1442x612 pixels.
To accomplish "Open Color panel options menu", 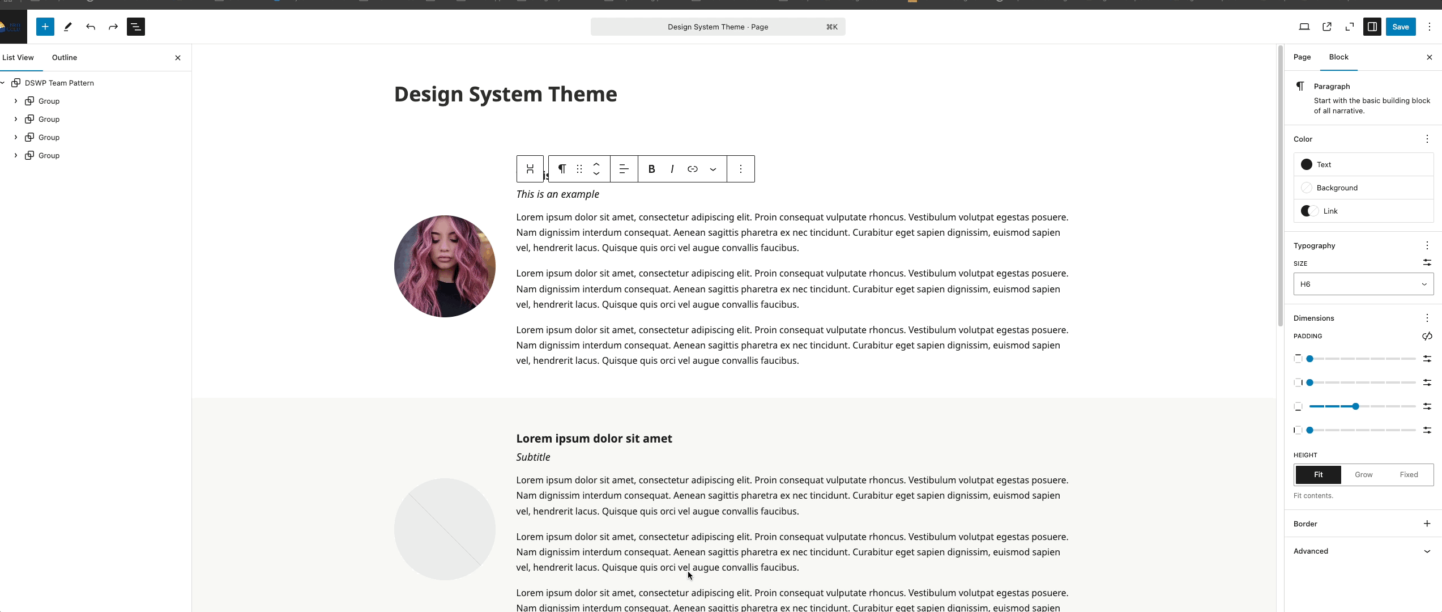I will click(x=1427, y=139).
